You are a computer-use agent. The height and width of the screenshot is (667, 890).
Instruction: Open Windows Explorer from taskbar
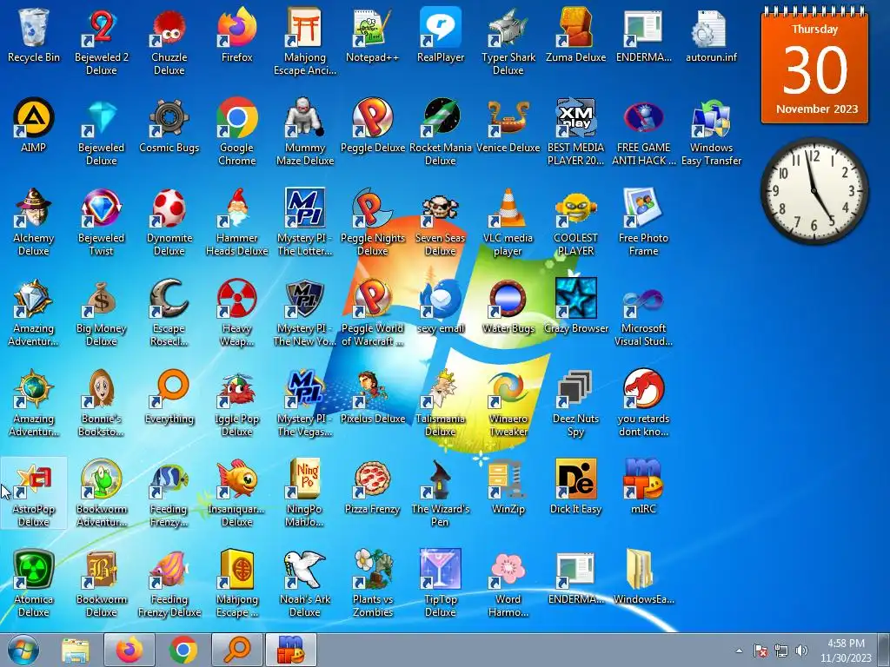75,650
